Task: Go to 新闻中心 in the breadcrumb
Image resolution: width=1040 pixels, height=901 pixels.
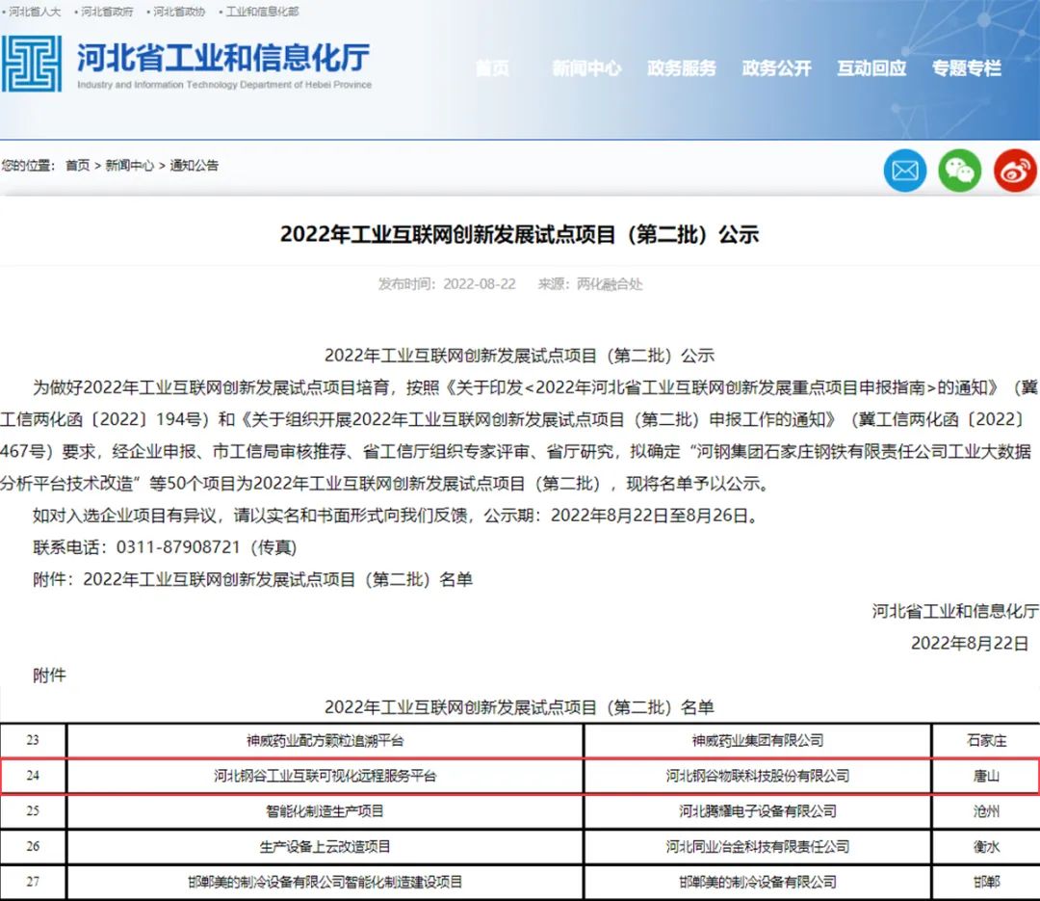Action: pyautogui.click(x=129, y=166)
